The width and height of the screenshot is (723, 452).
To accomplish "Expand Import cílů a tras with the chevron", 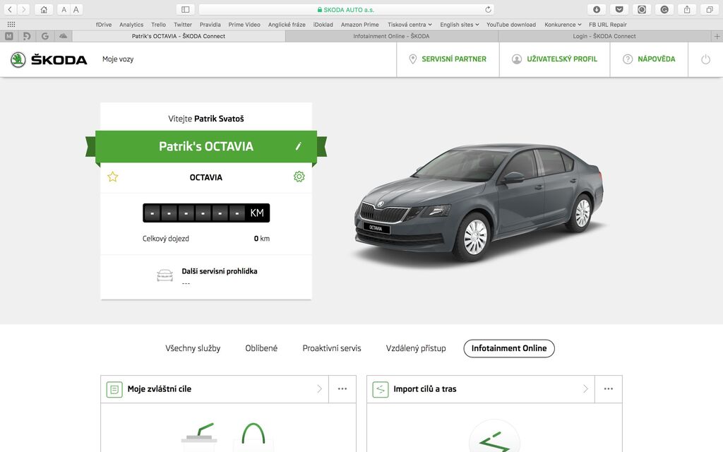I will (585, 388).
